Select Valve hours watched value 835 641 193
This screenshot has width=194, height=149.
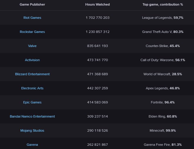[97, 46]
